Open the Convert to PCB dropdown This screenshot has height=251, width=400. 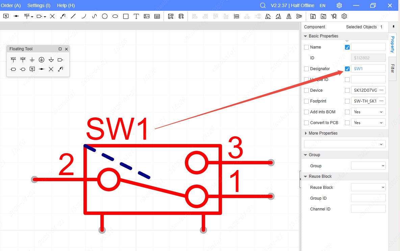click(x=368, y=123)
